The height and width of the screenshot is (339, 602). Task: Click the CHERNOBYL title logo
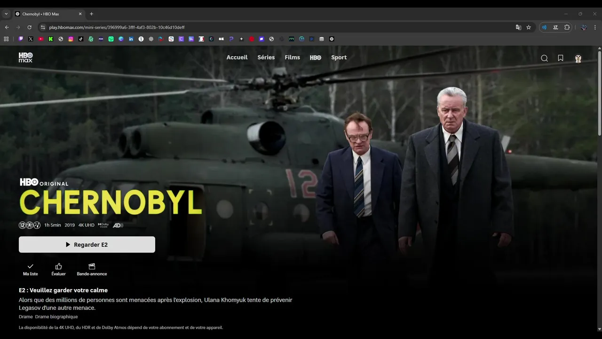[111, 202]
